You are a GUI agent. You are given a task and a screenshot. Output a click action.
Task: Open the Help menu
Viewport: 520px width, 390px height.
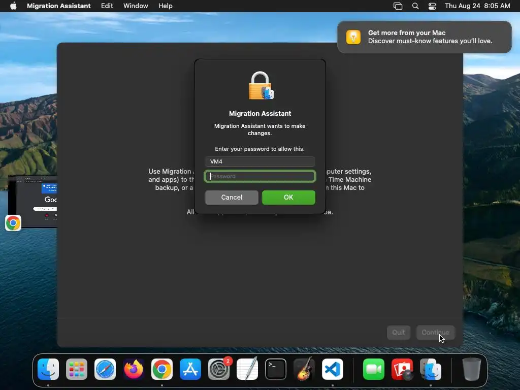click(x=165, y=6)
